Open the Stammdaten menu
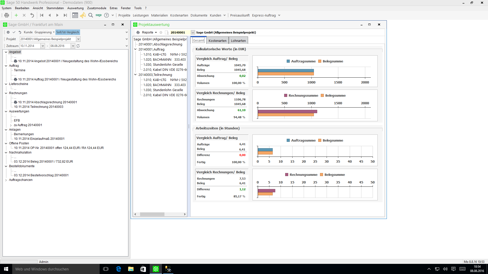This screenshot has height=274, width=488. 55,8
